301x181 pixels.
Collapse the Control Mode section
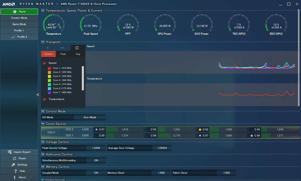tap(43, 111)
